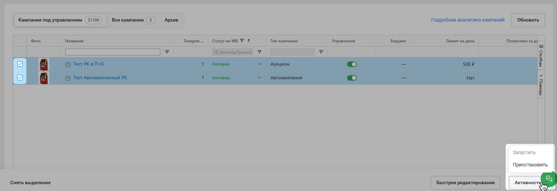Click the funnel icon in Статус на WB header

point(242,41)
